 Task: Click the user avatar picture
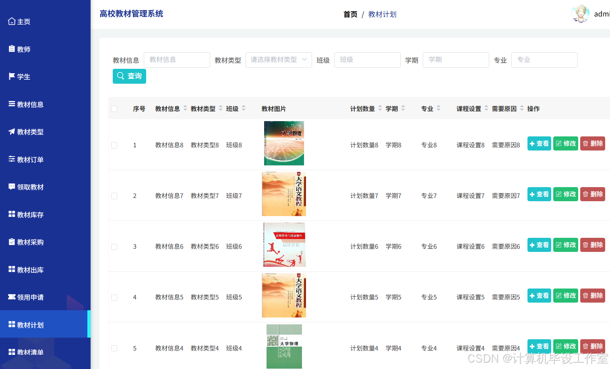coord(580,14)
